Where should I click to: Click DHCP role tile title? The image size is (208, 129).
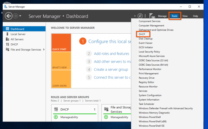click(x=64, y=109)
